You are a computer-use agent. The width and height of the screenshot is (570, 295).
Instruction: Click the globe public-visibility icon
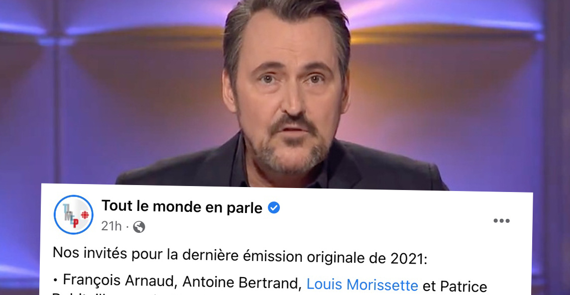coord(139,227)
